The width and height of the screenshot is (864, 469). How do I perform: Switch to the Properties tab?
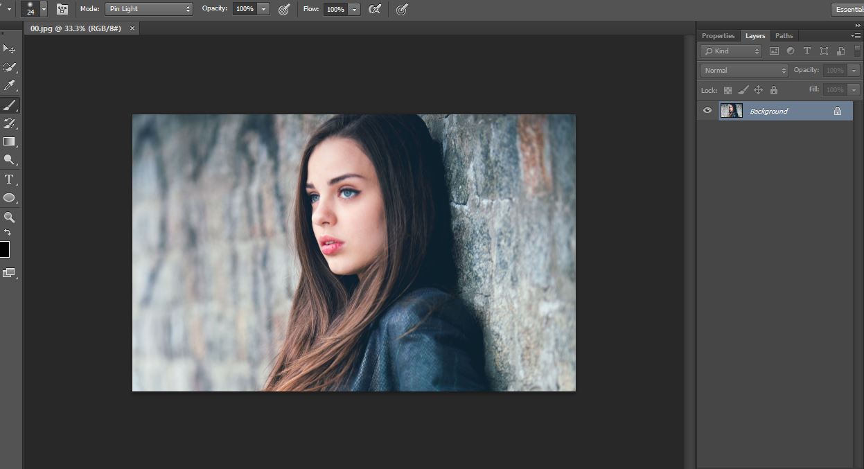(718, 36)
